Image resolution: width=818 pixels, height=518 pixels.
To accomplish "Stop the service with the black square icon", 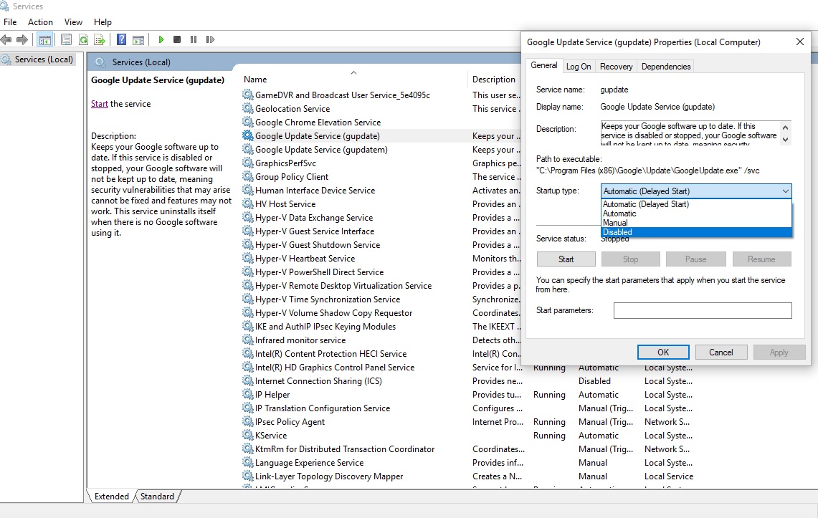I will pos(177,39).
